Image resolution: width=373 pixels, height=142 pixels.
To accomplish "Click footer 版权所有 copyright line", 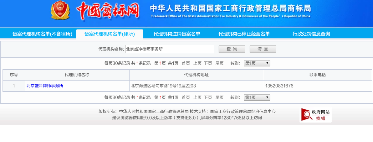I will coord(187,111).
